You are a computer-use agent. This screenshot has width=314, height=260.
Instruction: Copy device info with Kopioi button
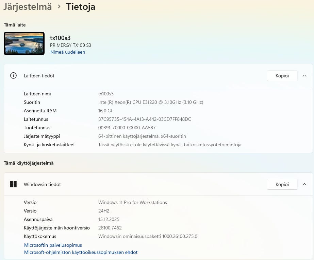tap(282, 76)
